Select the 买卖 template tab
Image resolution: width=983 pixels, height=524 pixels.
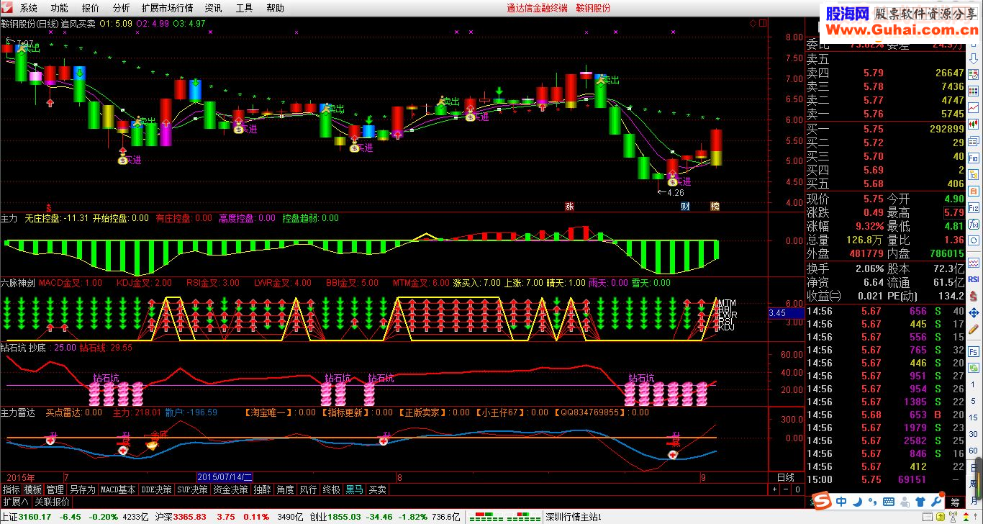tap(378, 489)
